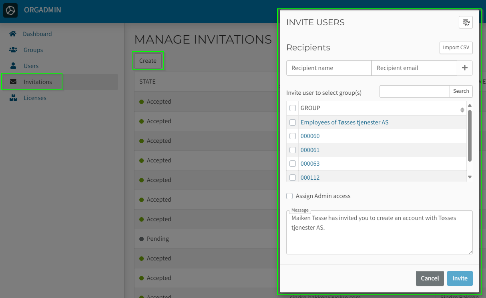
Task: Check the Assign Admin access checkbox
Action: 289,196
